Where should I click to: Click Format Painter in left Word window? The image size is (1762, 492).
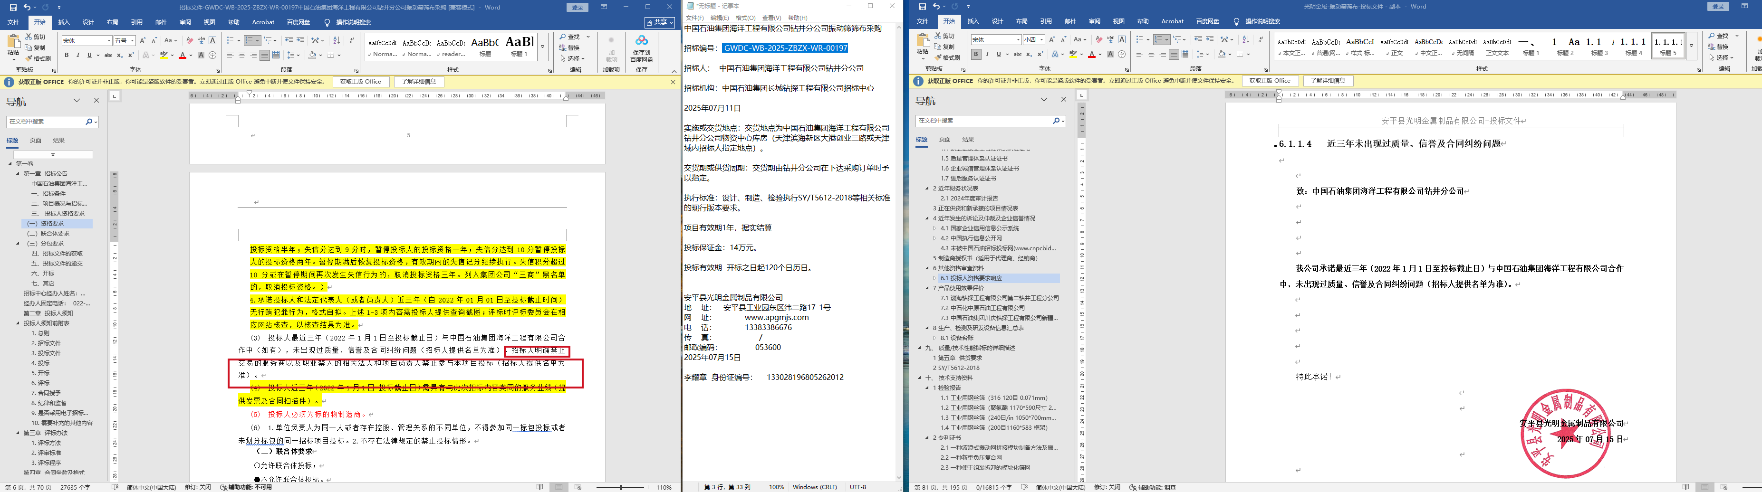click(39, 59)
